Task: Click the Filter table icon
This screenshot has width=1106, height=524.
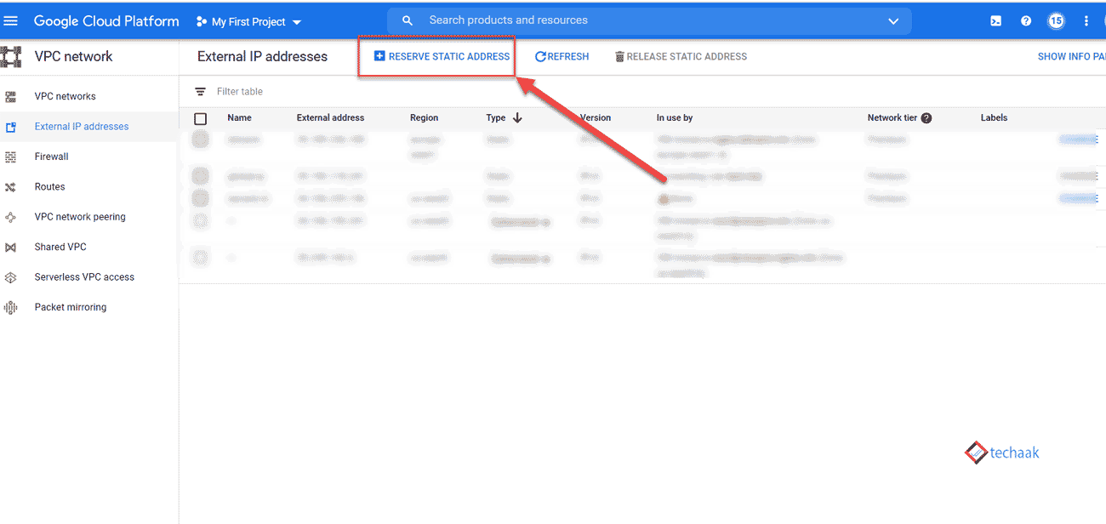Action: 201,92
